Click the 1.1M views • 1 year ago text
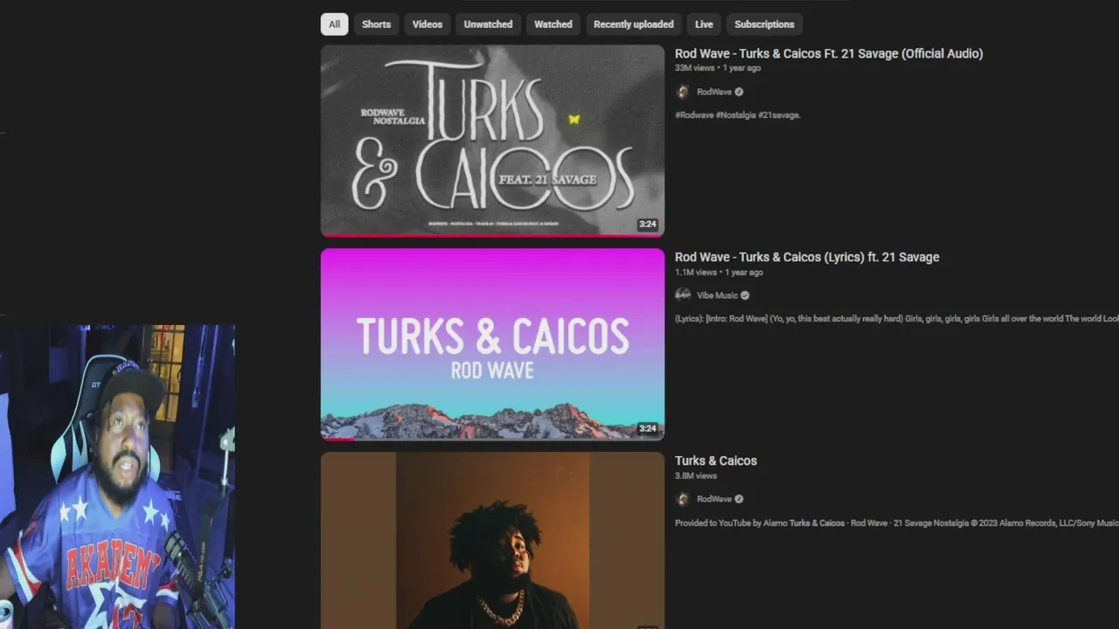This screenshot has width=1119, height=629. [x=719, y=273]
